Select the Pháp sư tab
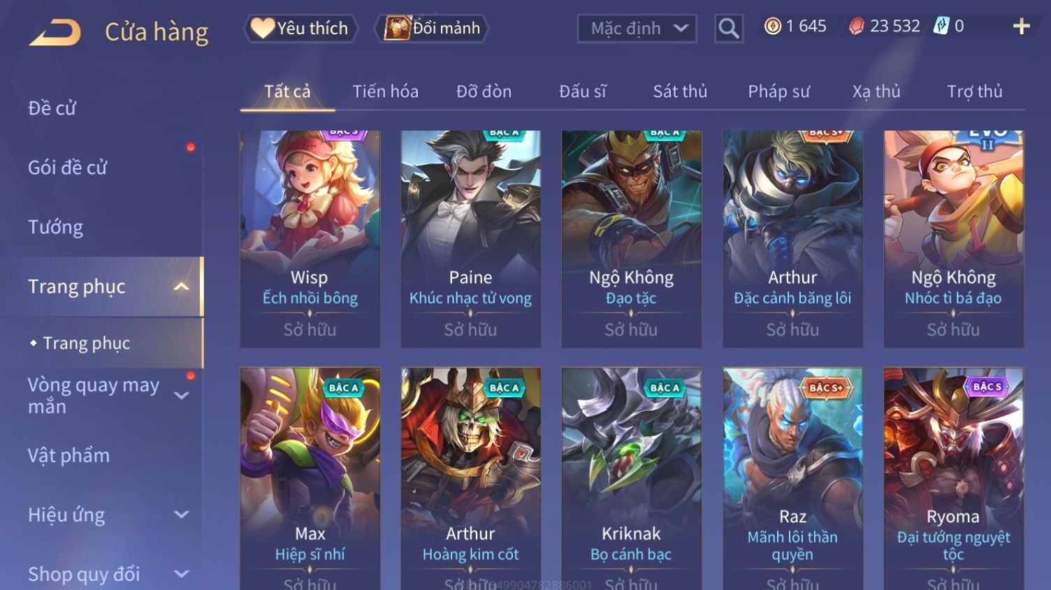The width and height of the screenshot is (1051, 590). (778, 91)
